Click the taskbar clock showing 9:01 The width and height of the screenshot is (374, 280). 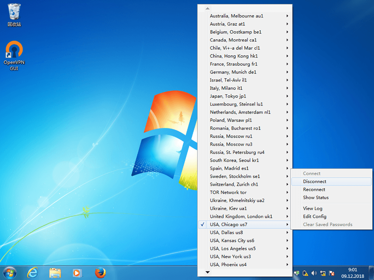pyautogui.click(x=353, y=273)
